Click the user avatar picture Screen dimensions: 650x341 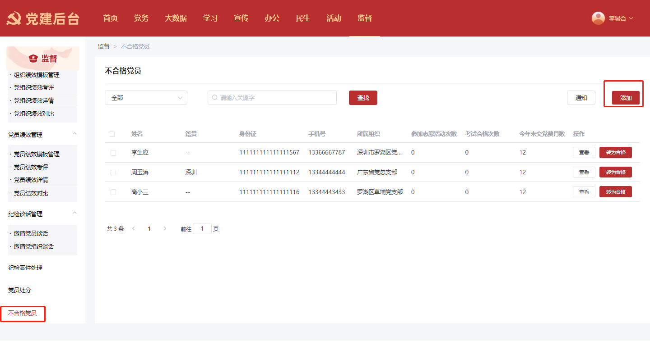[x=598, y=18]
